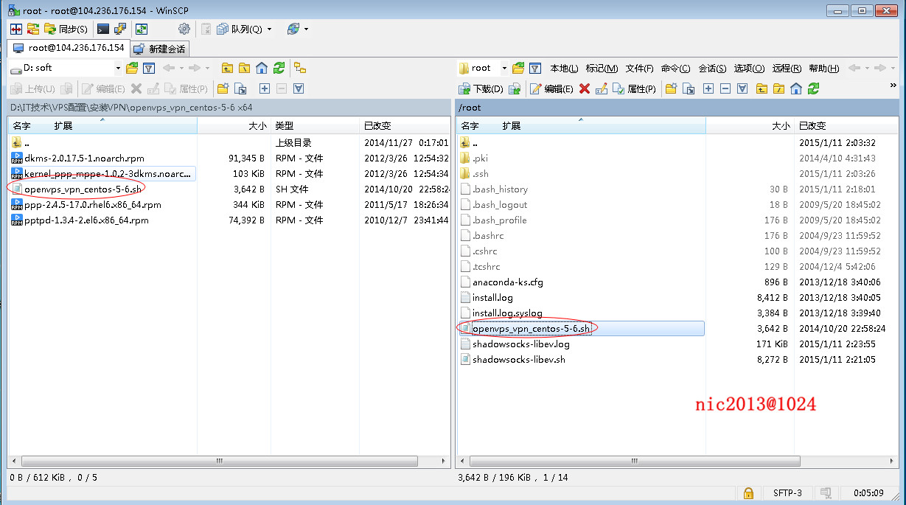
Task: Open the 远程(R) menu
Action: [787, 69]
